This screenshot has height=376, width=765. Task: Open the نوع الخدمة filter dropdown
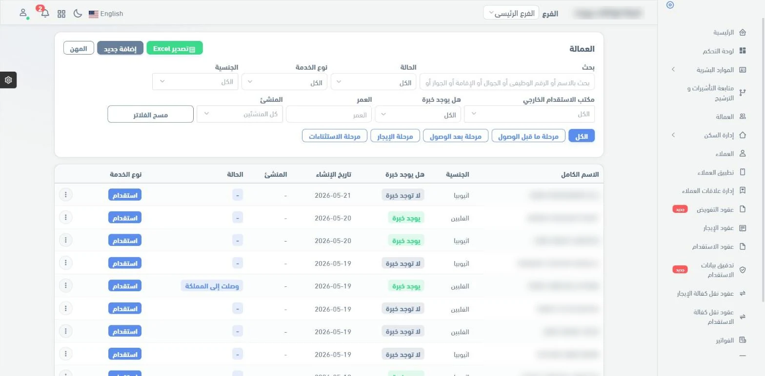tap(284, 82)
